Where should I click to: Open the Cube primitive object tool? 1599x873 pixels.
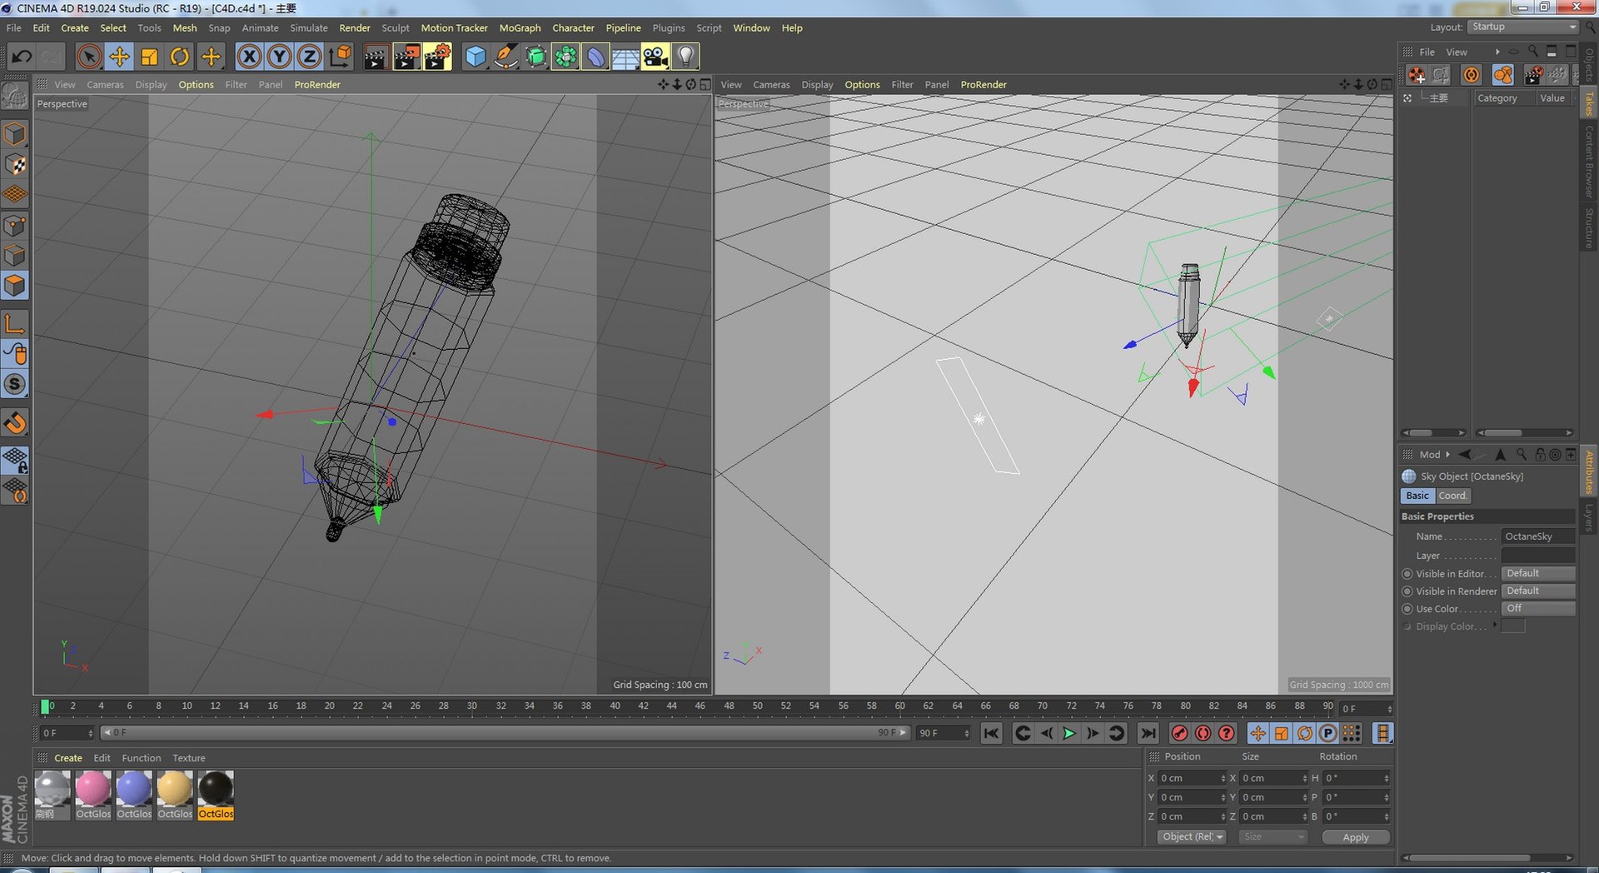click(x=475, y=57)
